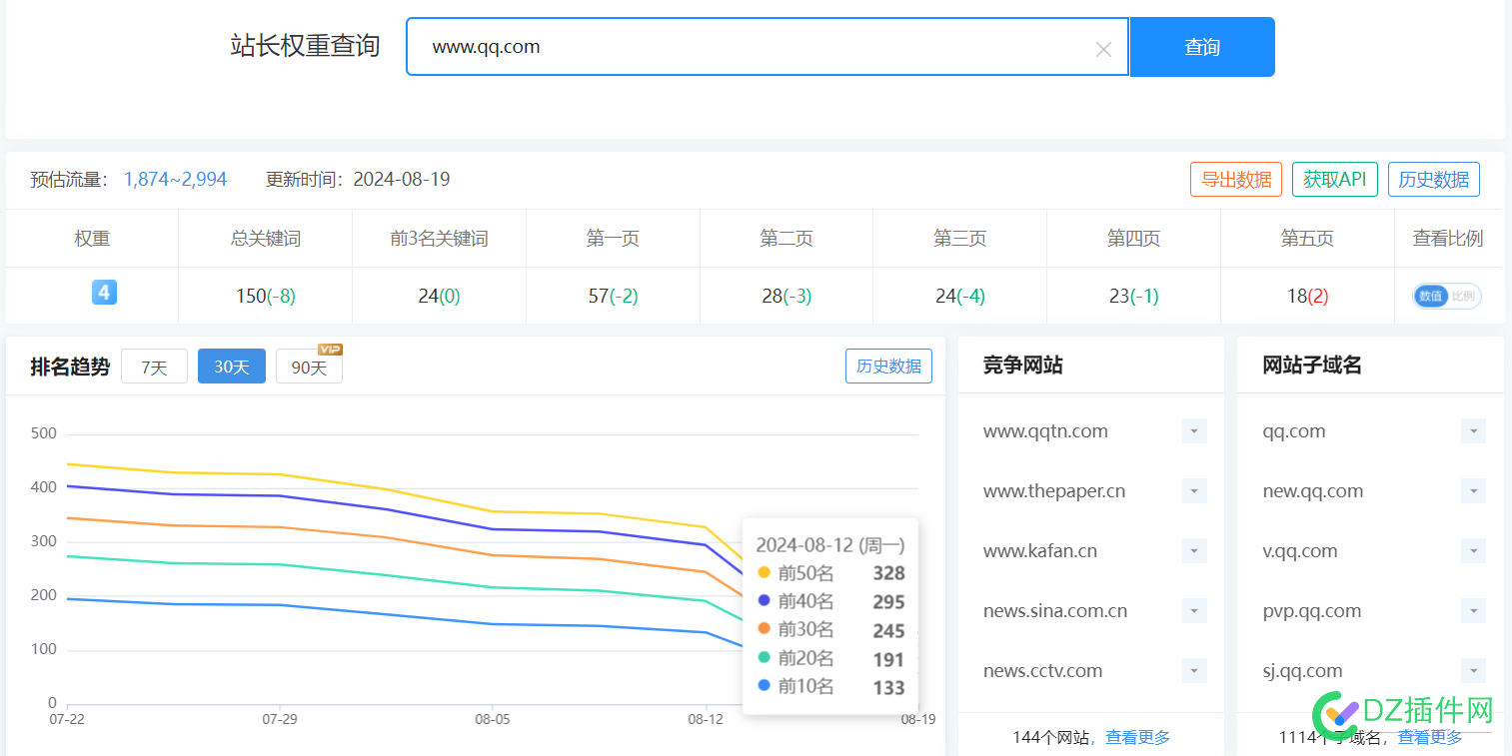Click the 查询 search button

point(1202,47)
